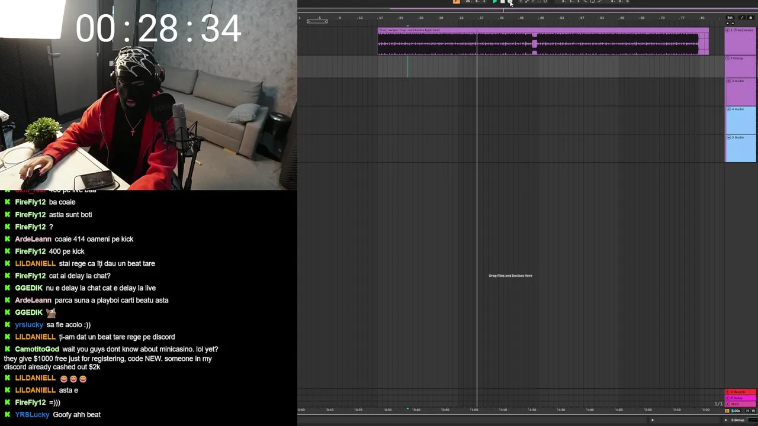
Task: Click username GGEDIK with delay message
Action: [28, 288]
